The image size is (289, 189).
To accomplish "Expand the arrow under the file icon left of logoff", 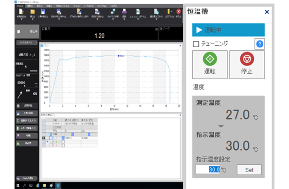I will [x=156, y=19].
